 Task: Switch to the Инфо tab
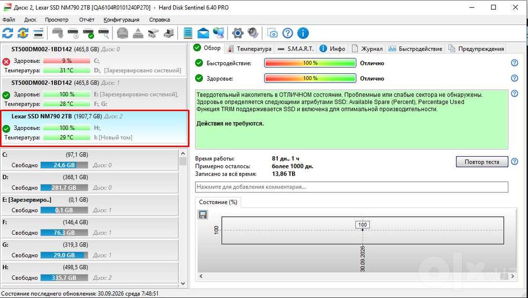(x=332, y=49)
